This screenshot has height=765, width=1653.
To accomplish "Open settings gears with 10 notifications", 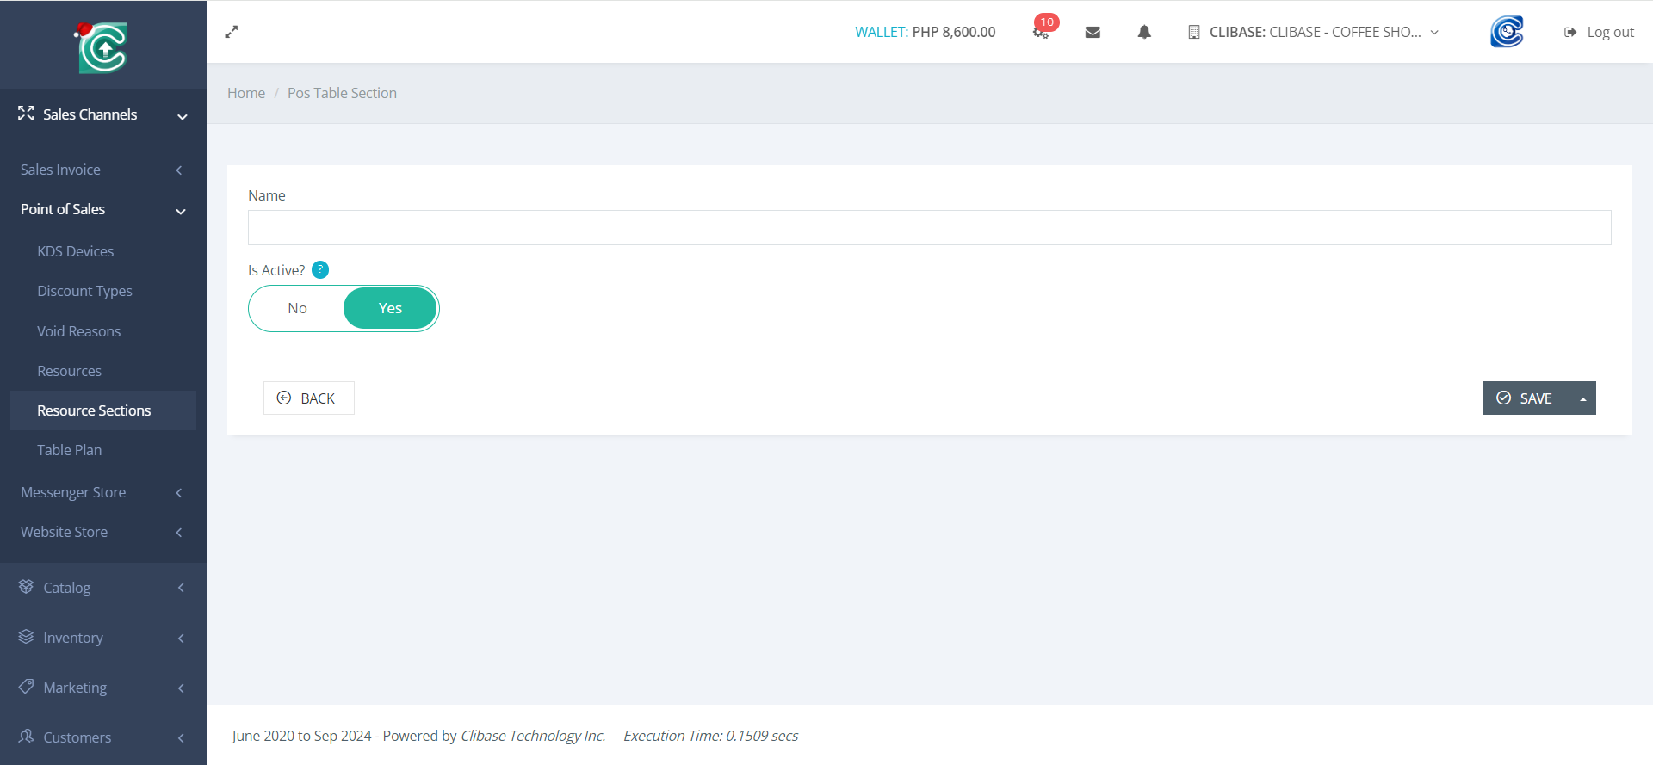I will click(1041, 32).
